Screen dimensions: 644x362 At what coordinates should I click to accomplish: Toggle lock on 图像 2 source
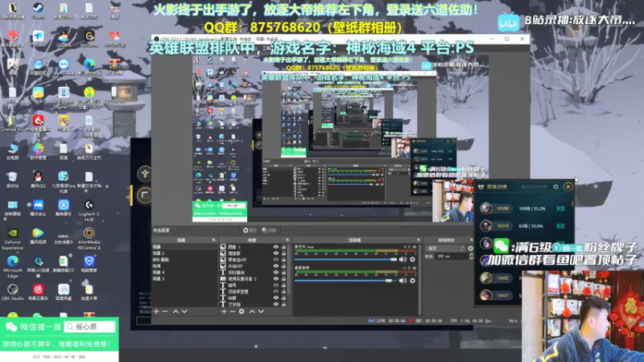tap(283, 247)
